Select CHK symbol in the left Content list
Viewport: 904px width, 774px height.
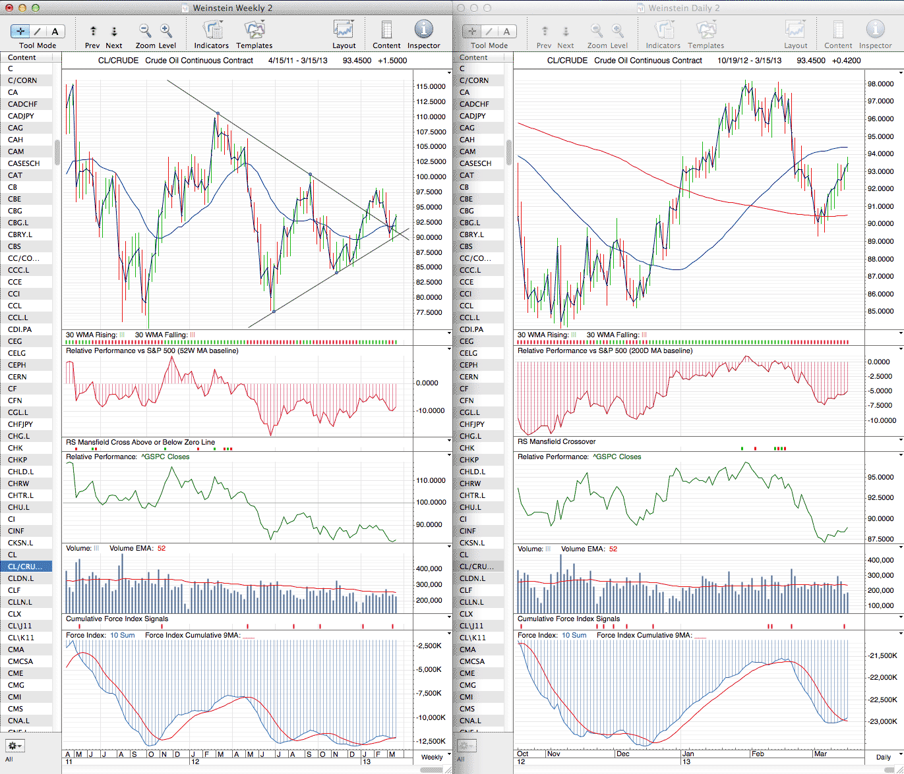[16, 448]
